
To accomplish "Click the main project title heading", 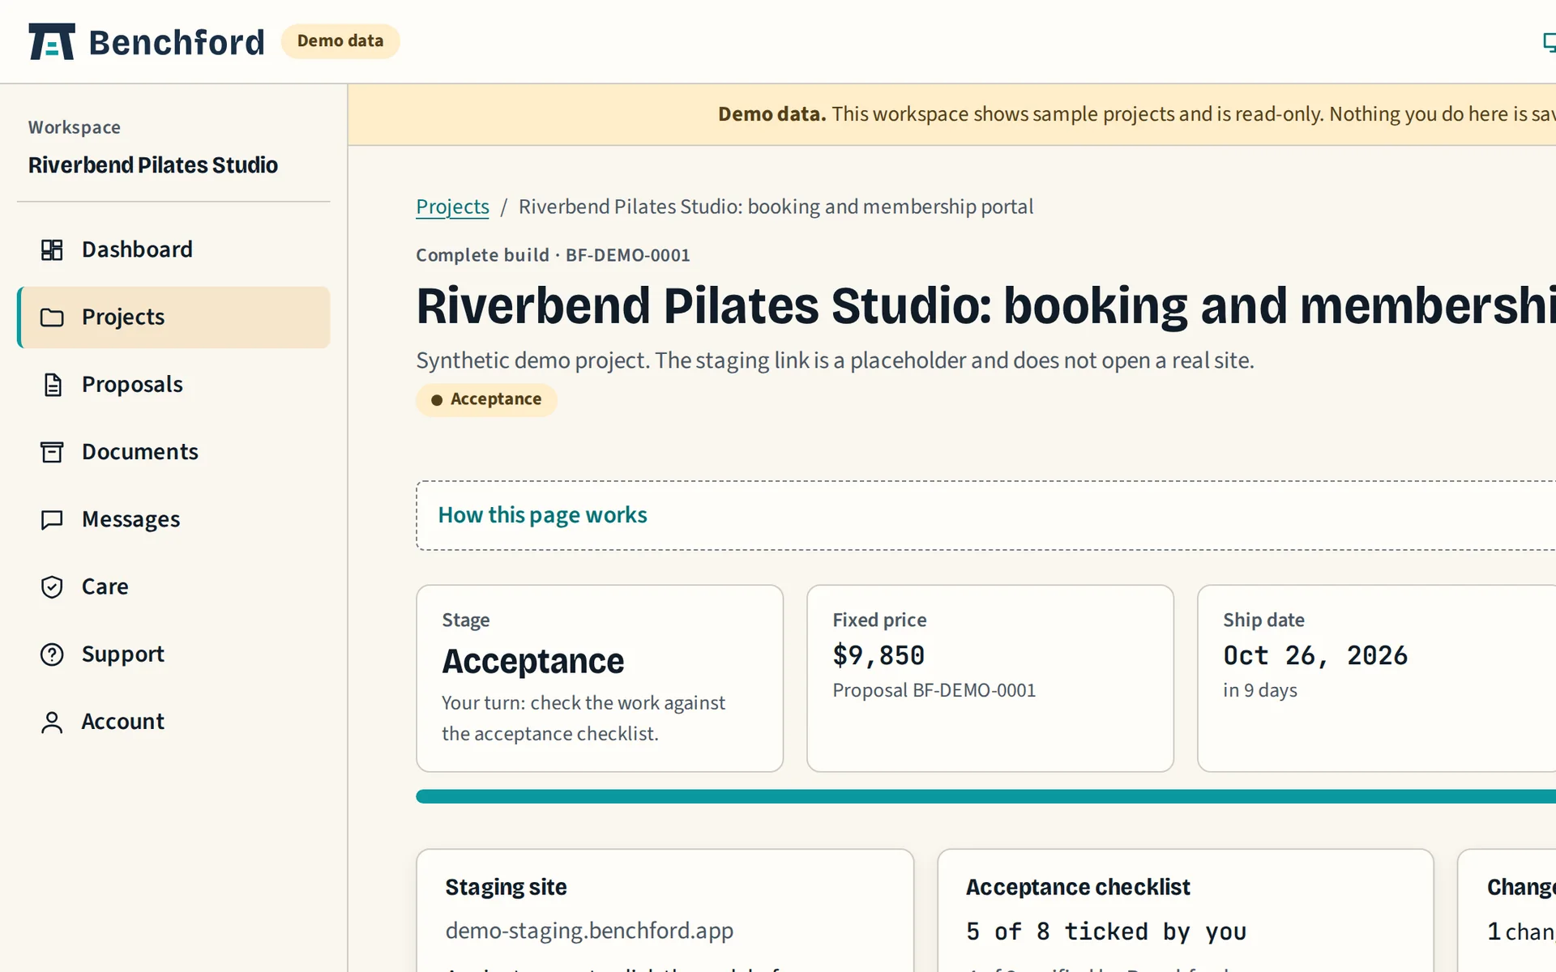I will [985, 306].
